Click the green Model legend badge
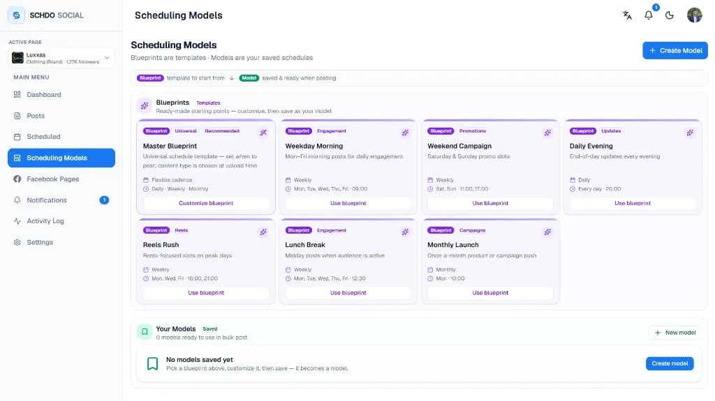The height and width of the screenshot is (401, 715). click(x=249, y=78)
